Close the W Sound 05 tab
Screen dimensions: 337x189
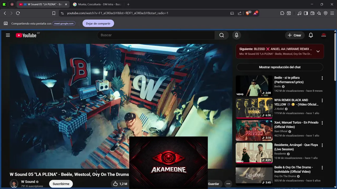pos(66,4)
